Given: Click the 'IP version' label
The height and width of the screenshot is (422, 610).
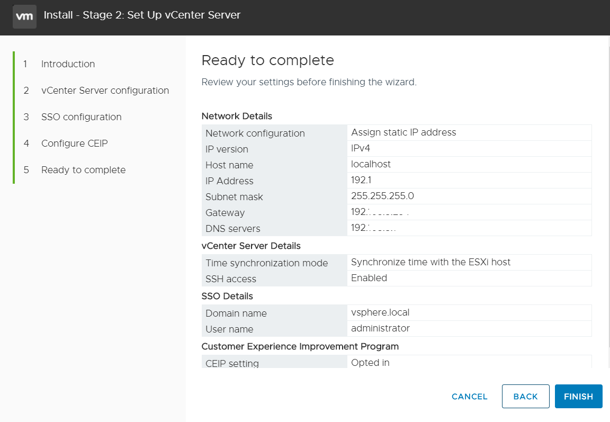Looking at the screenshot, I should pos(227,149).
